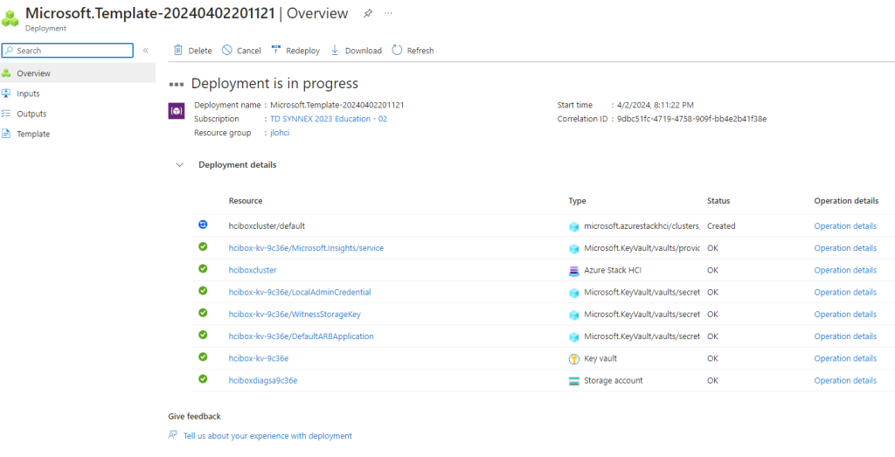
Task: Click the Operation details column header
Action: click(x=846, y=201)
